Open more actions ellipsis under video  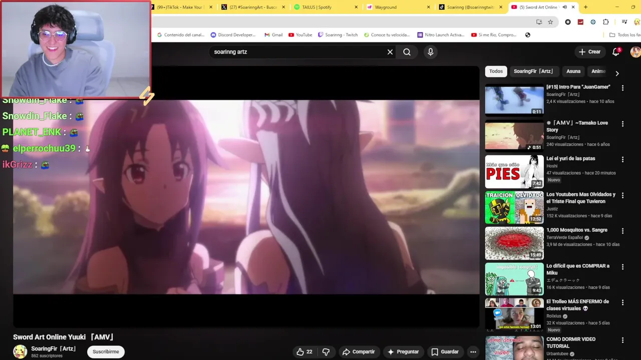[473, 352]
